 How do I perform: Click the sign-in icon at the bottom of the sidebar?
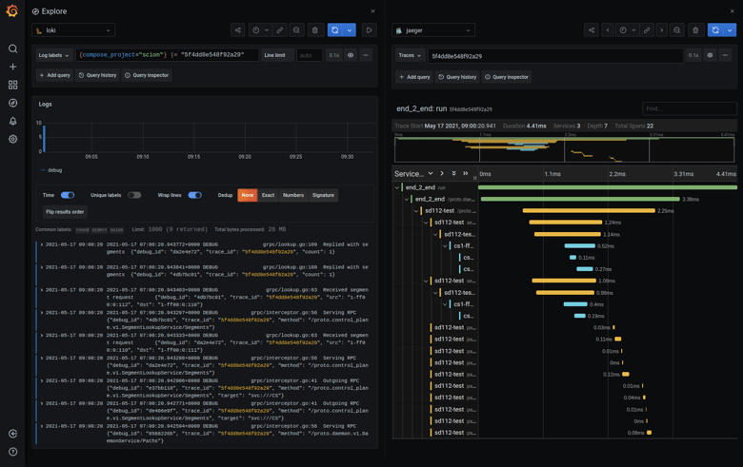[x=12, y=434]
